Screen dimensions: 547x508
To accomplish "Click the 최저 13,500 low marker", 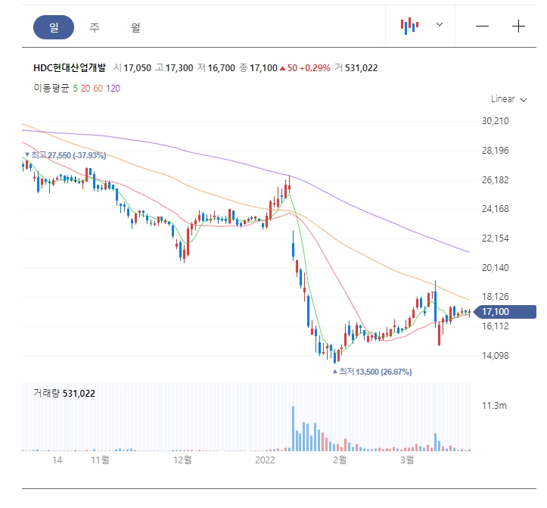I will (x=372, y=372).
